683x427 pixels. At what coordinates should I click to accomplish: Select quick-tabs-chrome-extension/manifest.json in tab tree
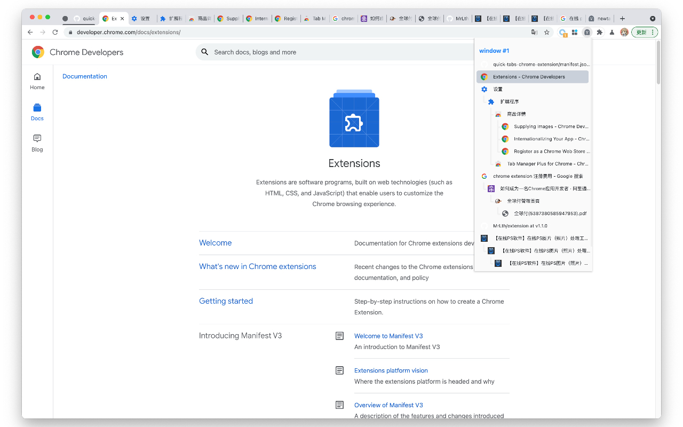[x=533, y=64]
